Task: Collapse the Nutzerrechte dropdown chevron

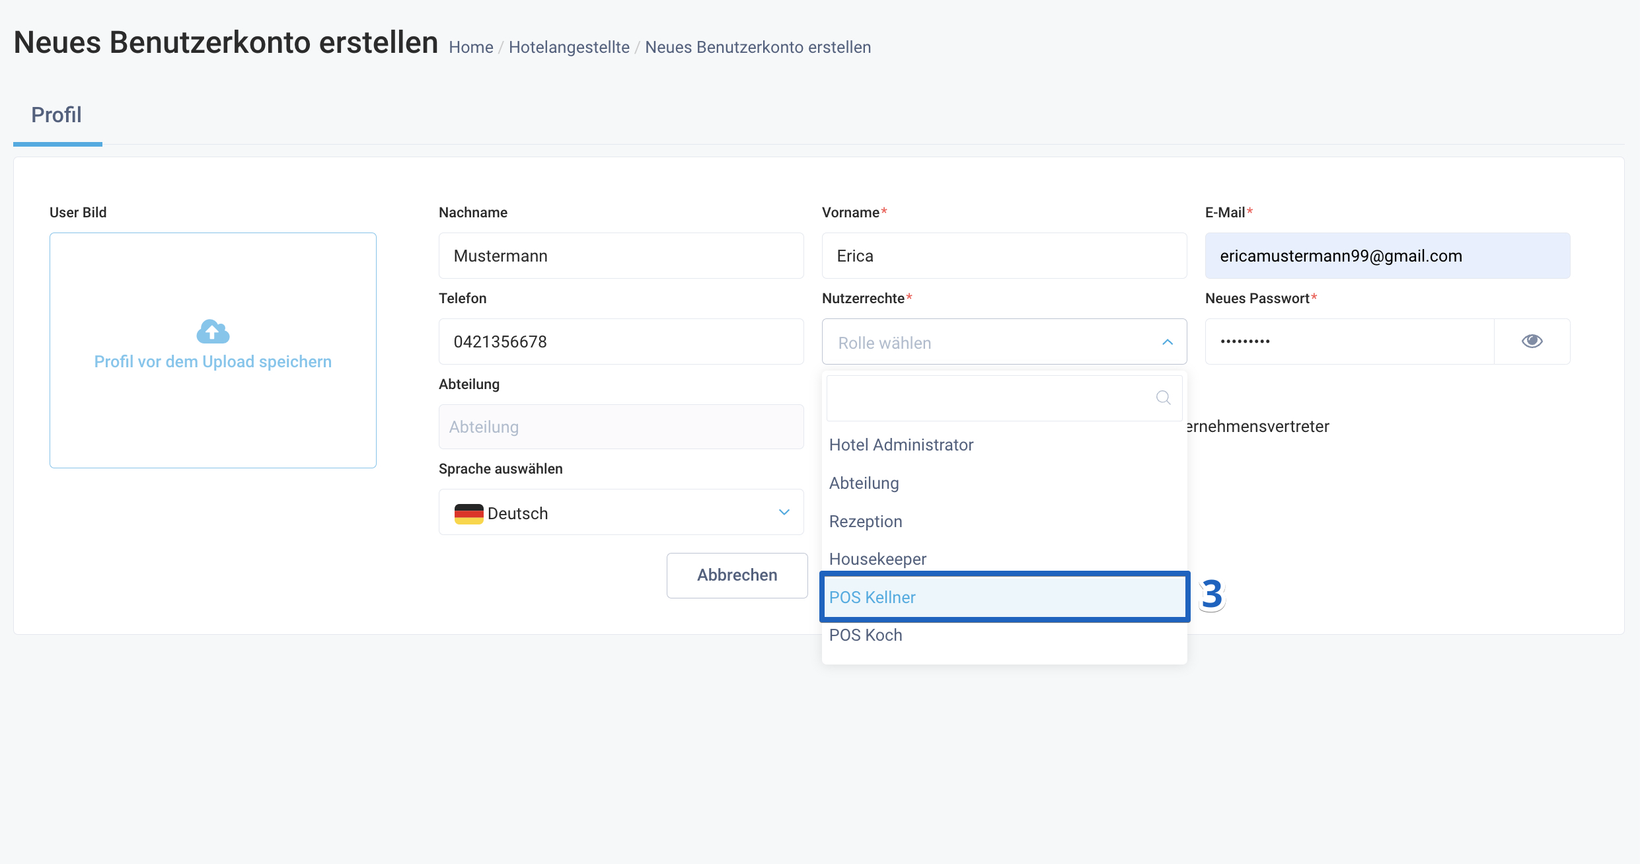Action: 1168,342
